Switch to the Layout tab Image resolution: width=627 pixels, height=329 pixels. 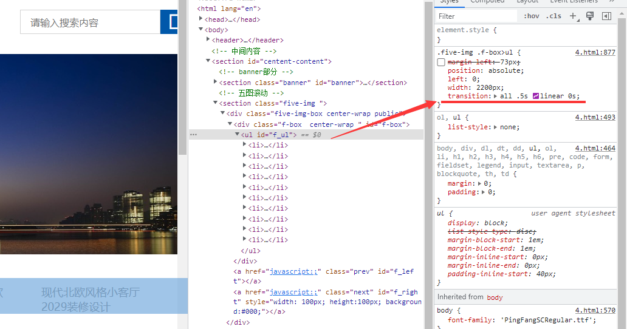tap(527, 2)
